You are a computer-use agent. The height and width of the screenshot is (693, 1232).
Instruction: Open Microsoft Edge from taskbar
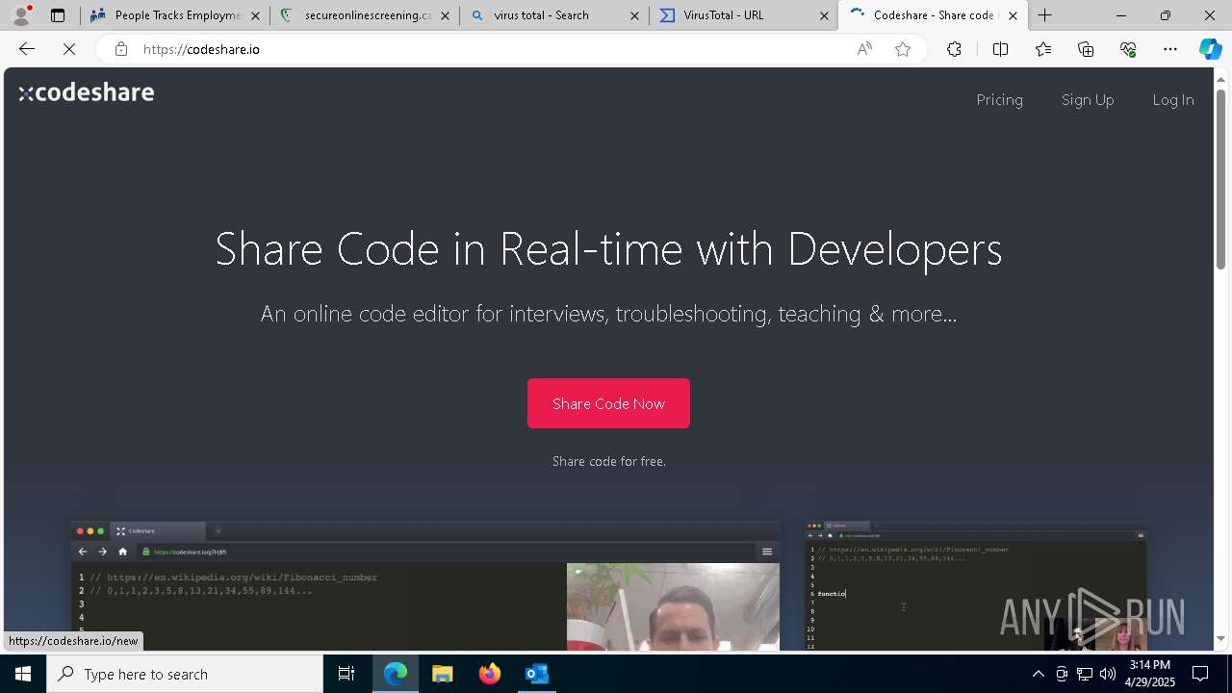(396, 674)
